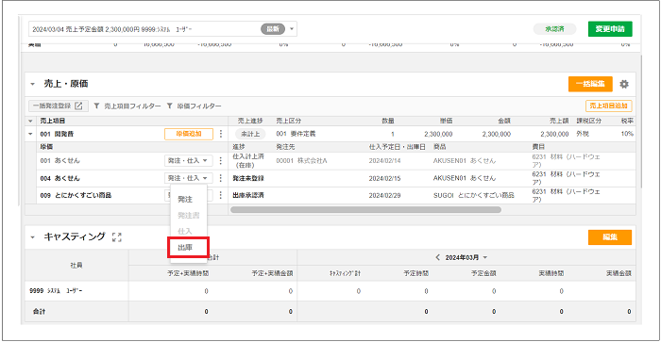Open 発注・仕入 dropdown for 004 あくせん

click(x=188, y=178)
